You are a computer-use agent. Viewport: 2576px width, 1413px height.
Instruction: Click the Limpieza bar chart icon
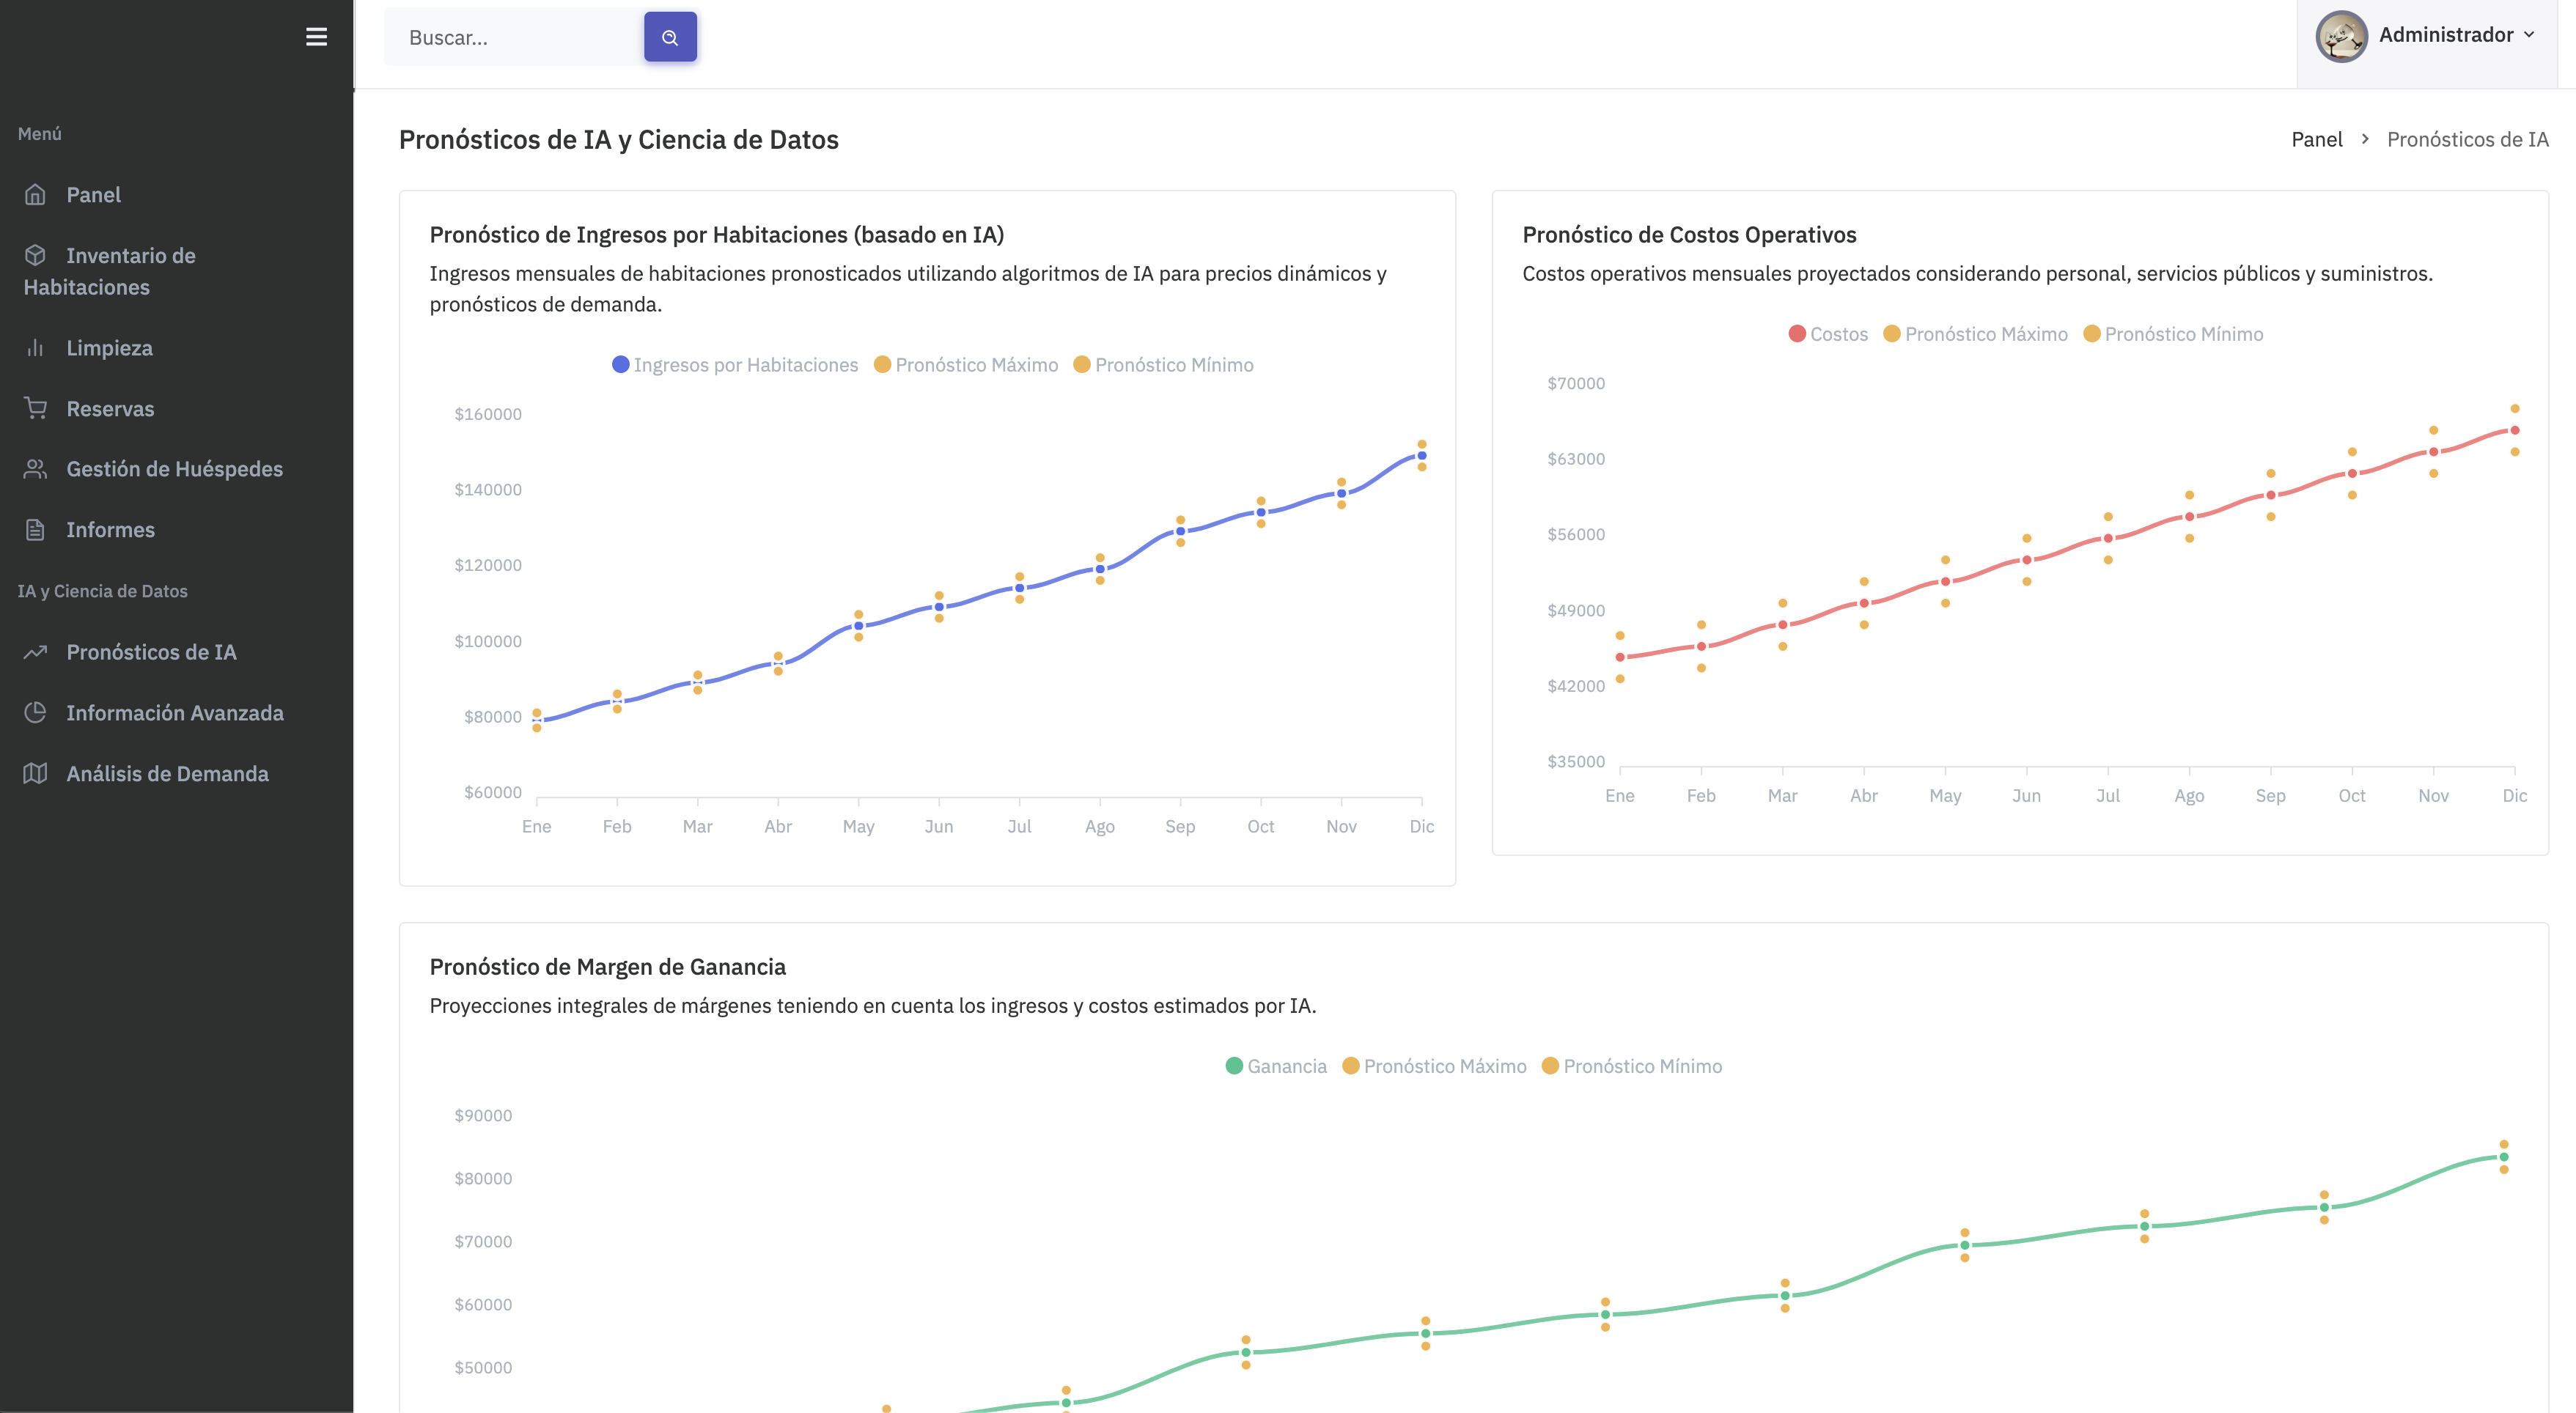click(35, 347)
